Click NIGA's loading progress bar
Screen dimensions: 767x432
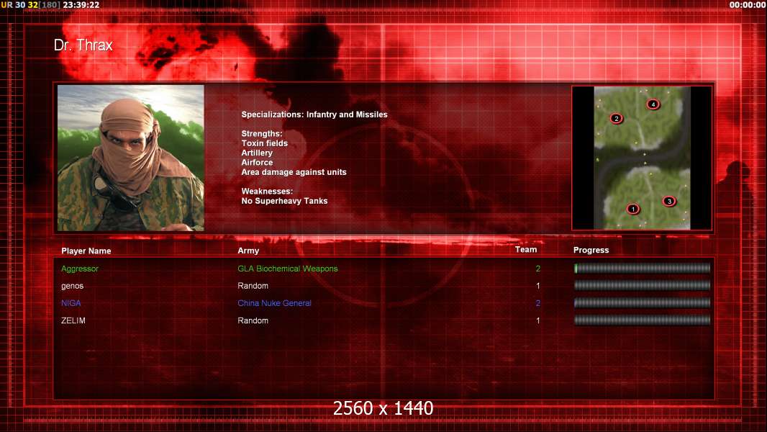pyautogui.click(x=642, y=303)
